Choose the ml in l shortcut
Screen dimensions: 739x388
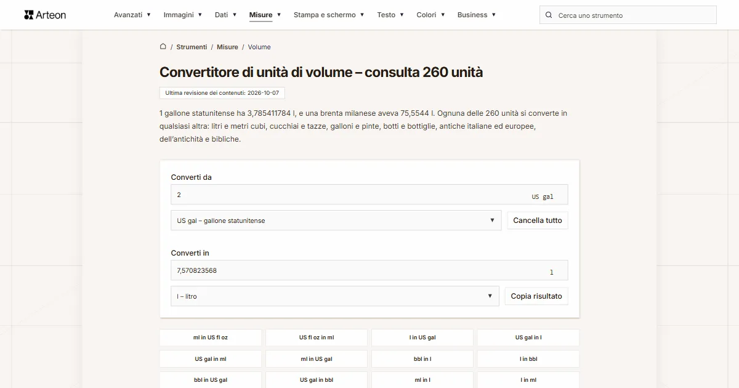(422, 380)
